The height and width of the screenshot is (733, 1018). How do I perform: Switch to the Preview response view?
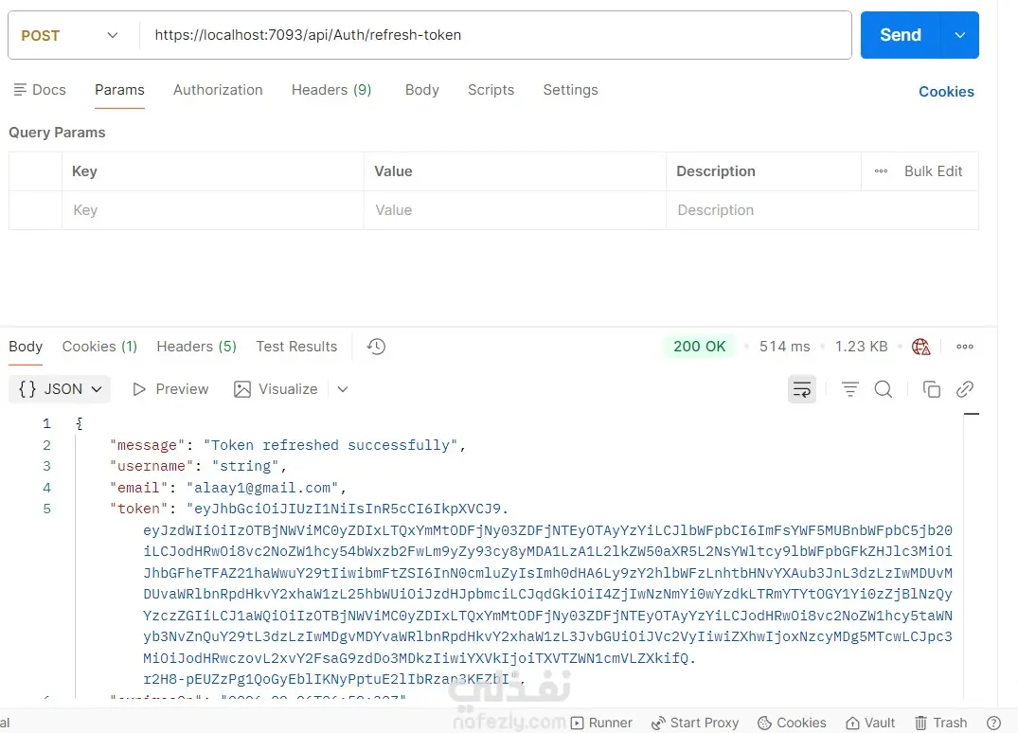pyautogui.click(x=170, y=389)
